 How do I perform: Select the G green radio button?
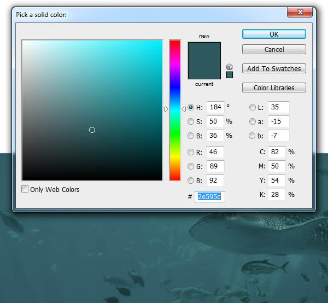point(191,166)
